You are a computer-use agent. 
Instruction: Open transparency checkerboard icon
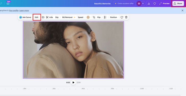tap(105, 17)
